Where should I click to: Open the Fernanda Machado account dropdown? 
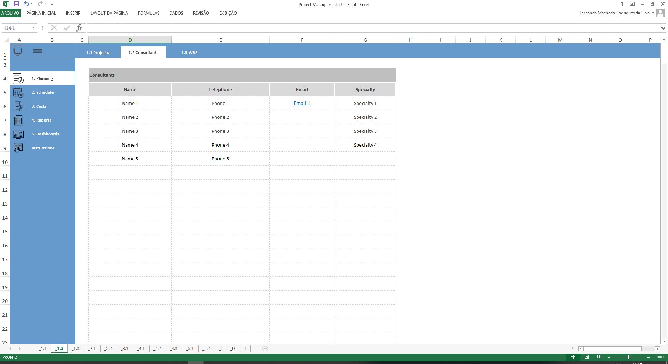coord(652,13)
